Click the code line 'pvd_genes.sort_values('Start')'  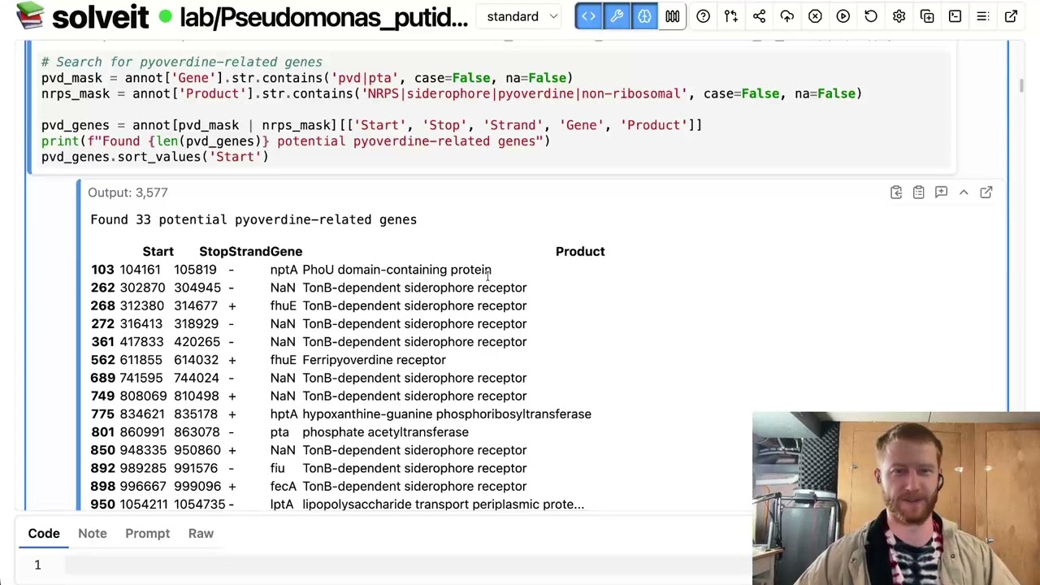(154, 157)
